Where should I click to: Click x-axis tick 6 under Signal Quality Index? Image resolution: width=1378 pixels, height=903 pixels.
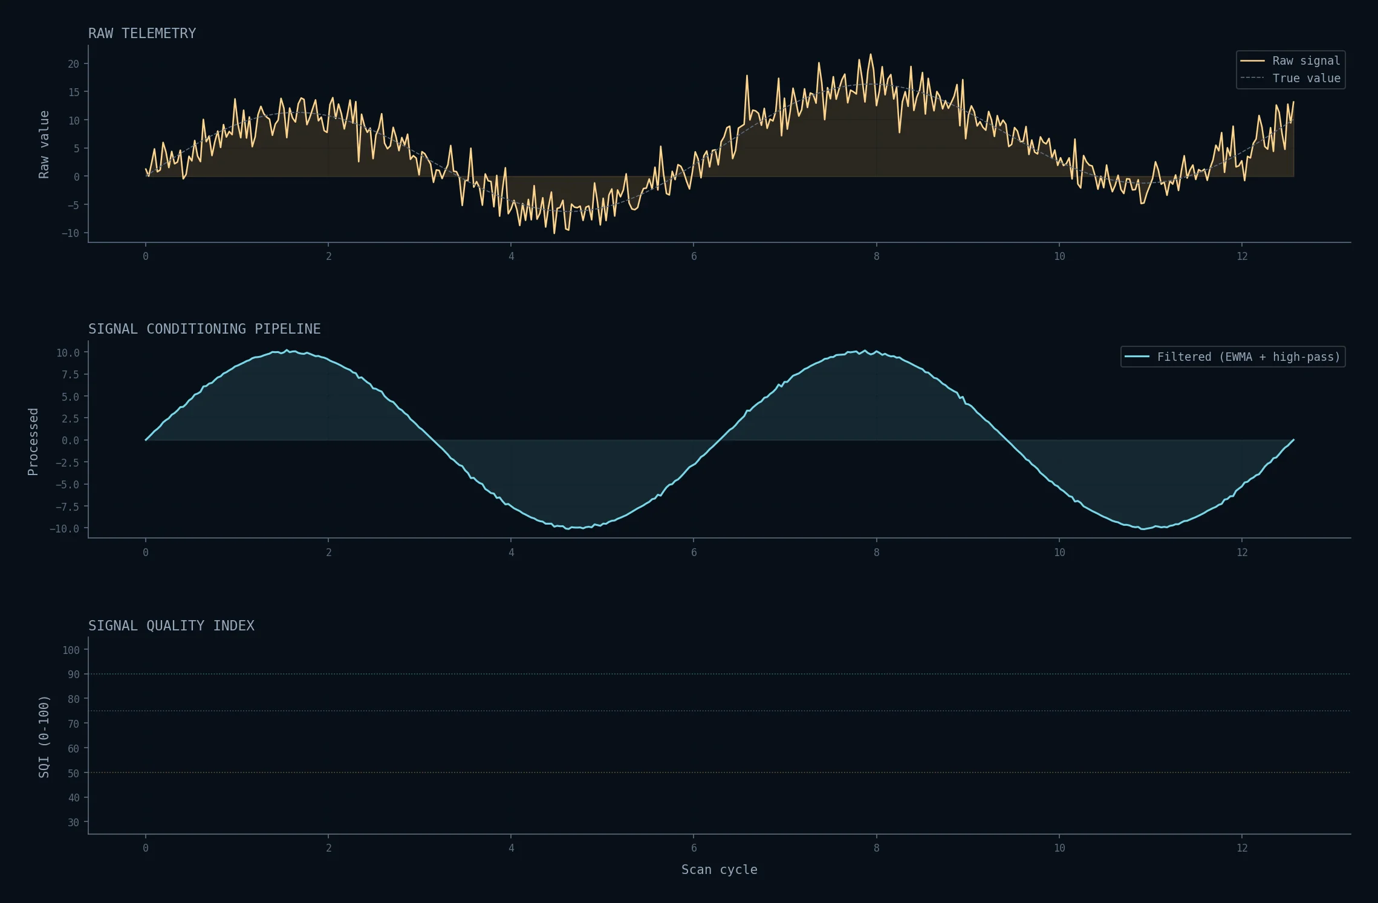point(694,848)
